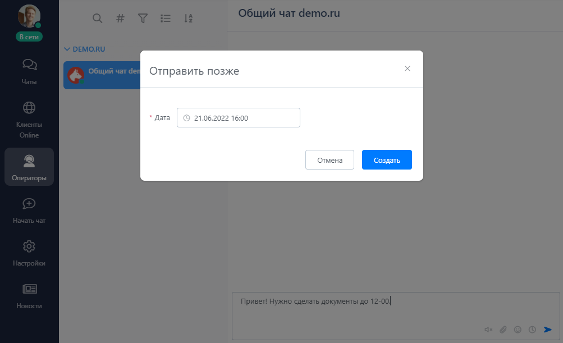Screen dimensions: 563x343
Task: Toggle the muted speaker sound icon
Action: click(x=488, y=330)
